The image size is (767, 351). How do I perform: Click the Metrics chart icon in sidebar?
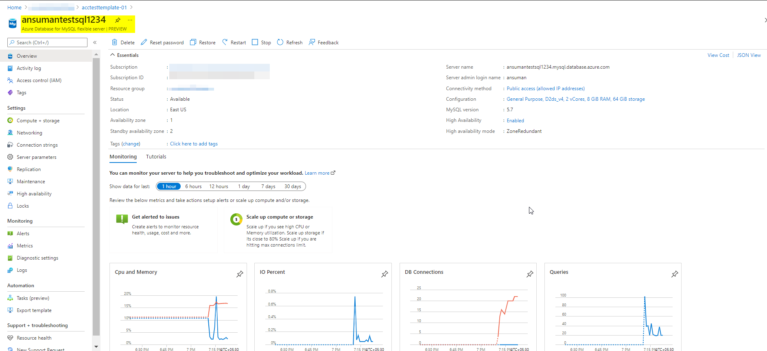click(10, 246)
